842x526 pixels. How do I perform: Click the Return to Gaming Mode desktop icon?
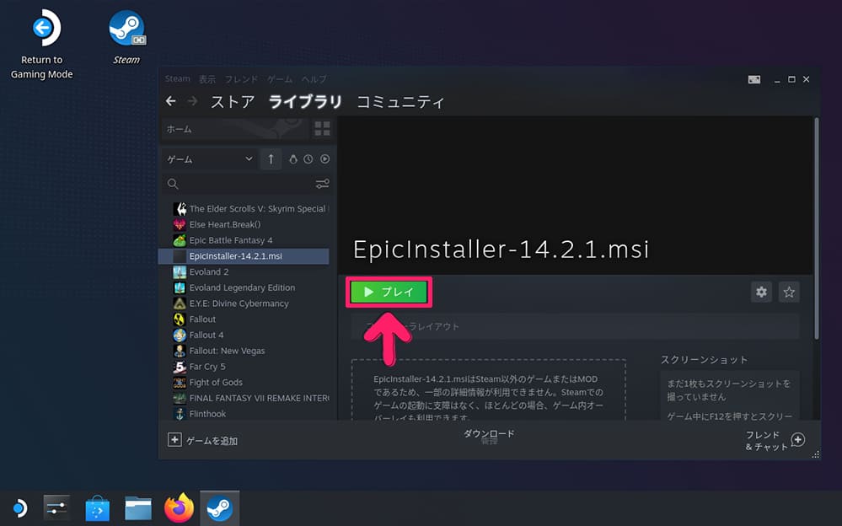click(42, 46)
